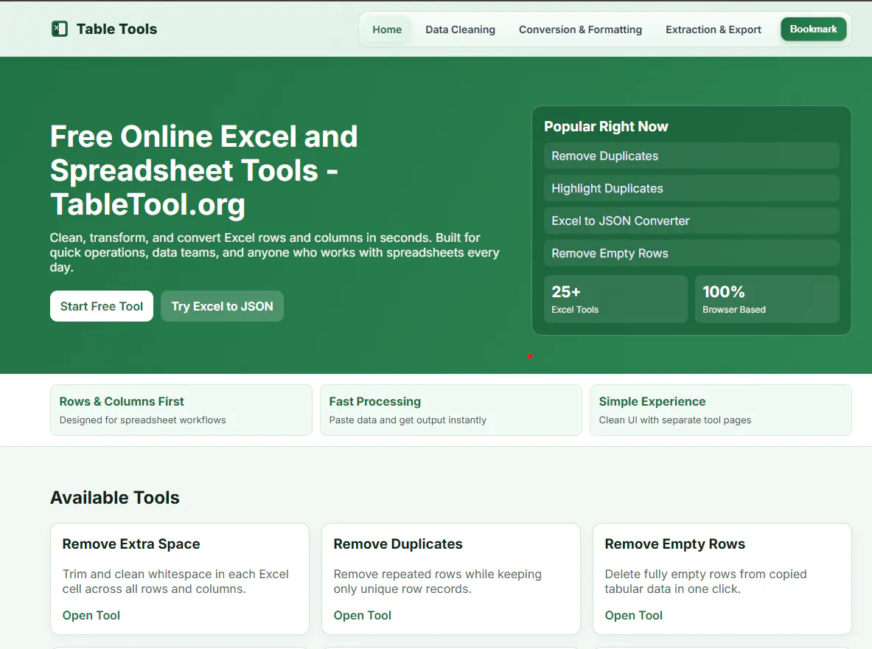The image size is (872, 649).
Task: Open the Conversion & Formatting menu
Action: tap(580, 29)
